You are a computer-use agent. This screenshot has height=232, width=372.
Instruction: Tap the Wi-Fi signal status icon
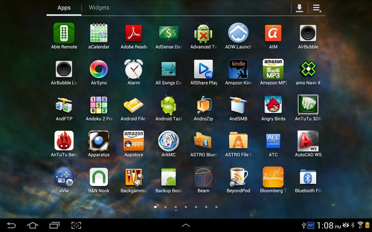point(360,225)
